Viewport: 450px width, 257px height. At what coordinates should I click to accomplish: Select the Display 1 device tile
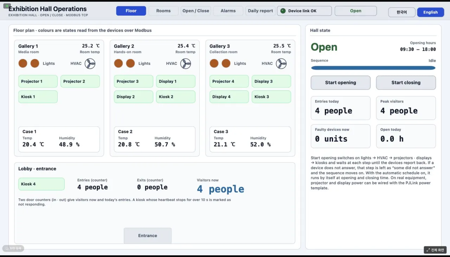[x=176, y=81]
